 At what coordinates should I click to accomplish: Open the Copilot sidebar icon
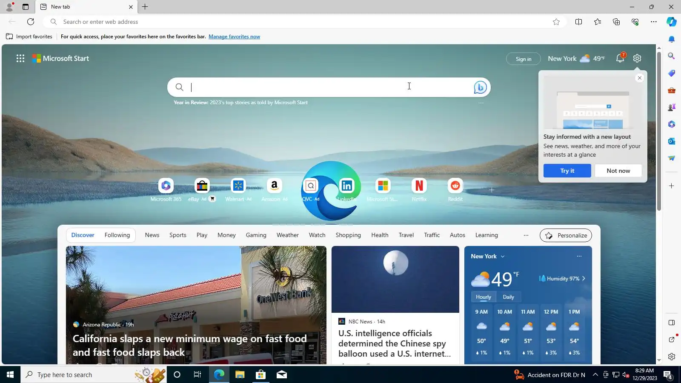point(671,22)
